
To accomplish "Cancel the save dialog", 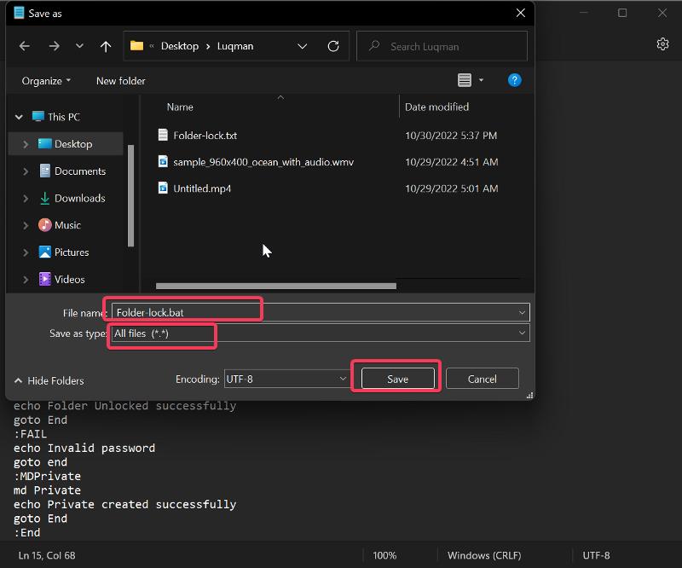I will tap(482, 378).
